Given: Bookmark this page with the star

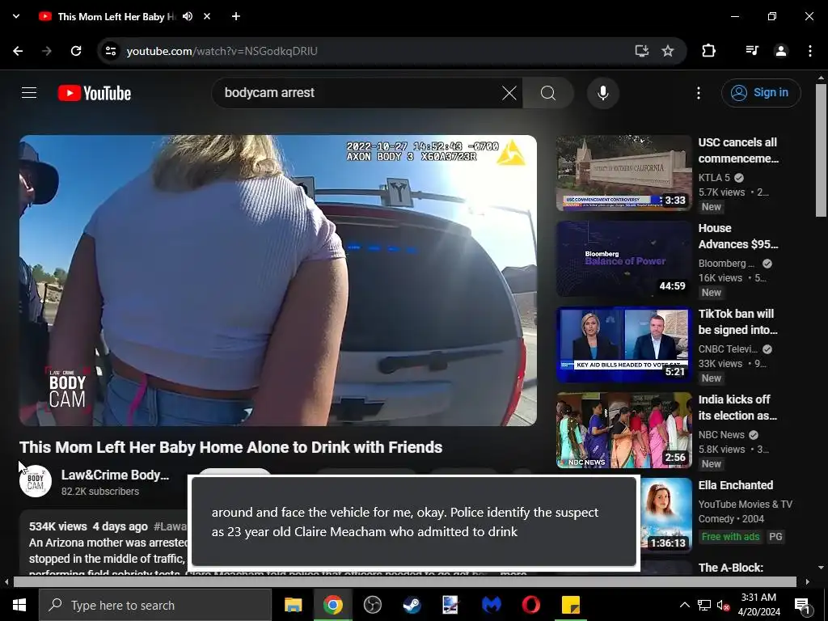Looking at the screenshot, I should point(668,51).
